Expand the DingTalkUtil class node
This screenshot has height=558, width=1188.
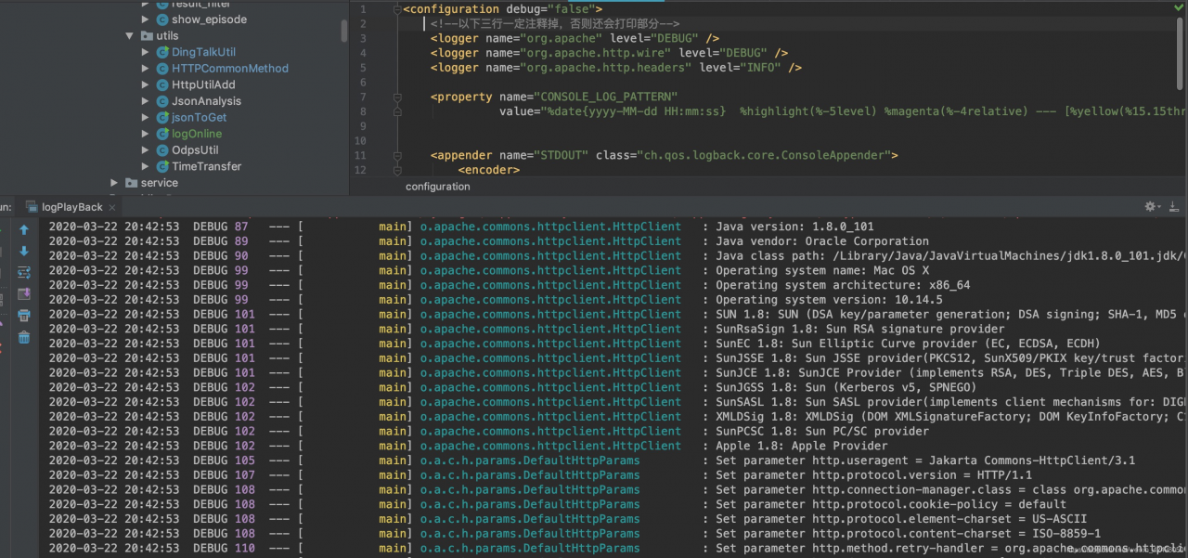click(x=146, y=52)
